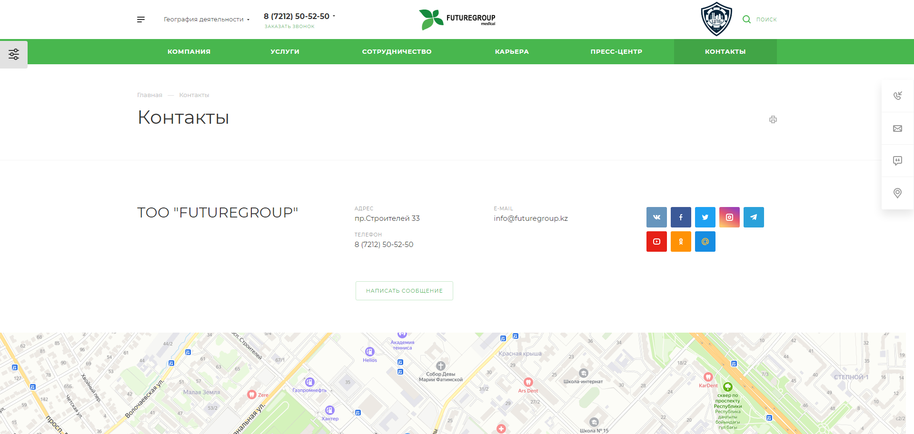Click the Написать сообщение button

(404, 291)
